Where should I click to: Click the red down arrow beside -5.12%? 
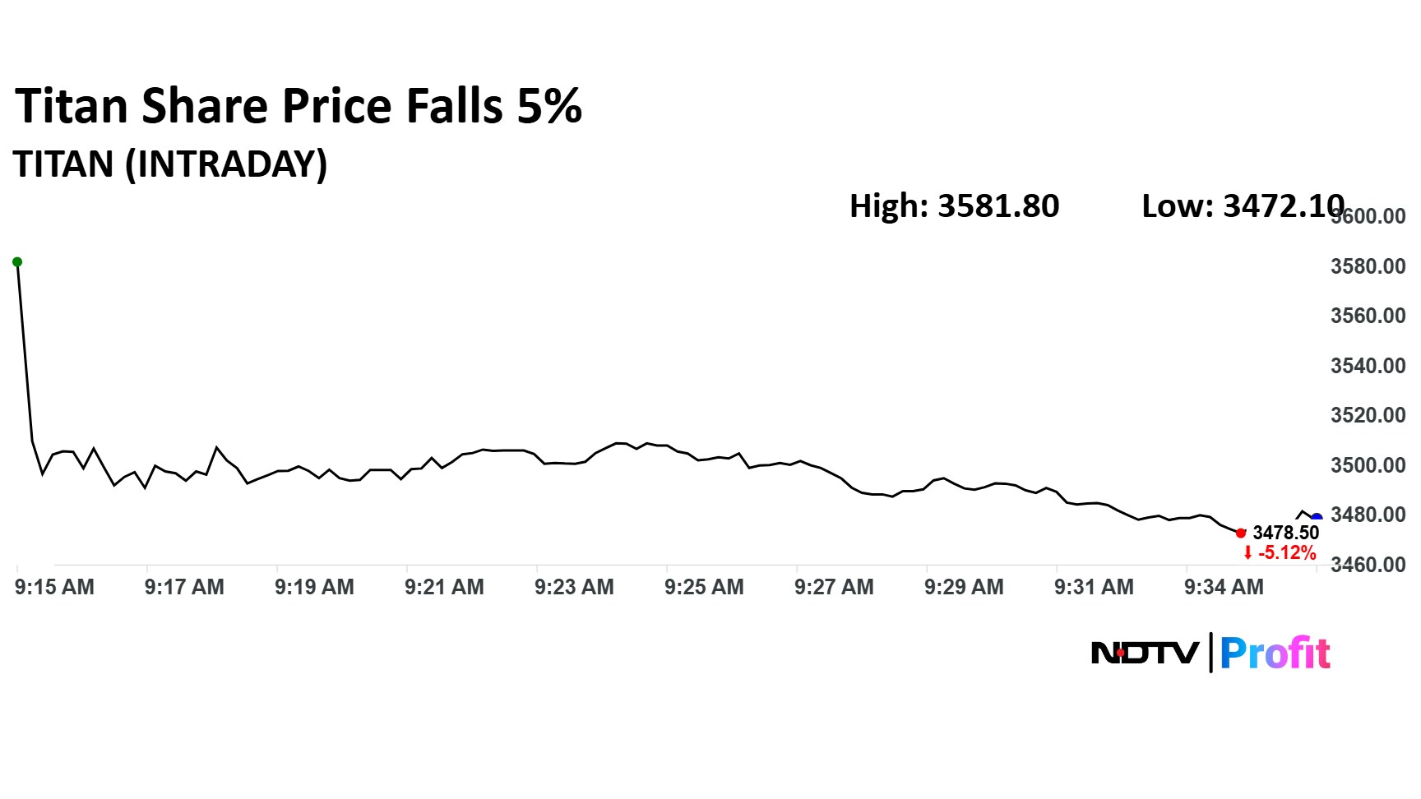(x=1247, y=553)
